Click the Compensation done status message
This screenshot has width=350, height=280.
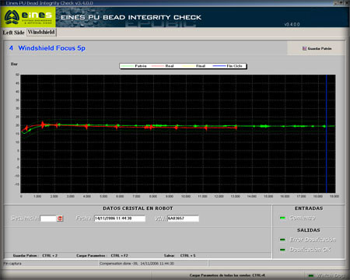(x=137, y=264)
